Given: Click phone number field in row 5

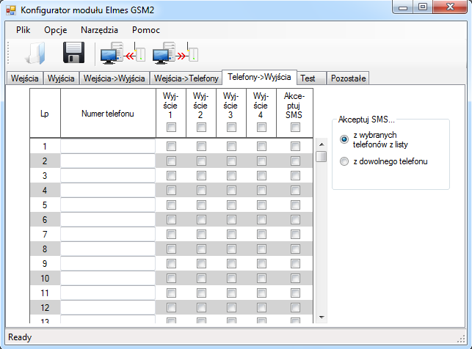Looking at the screenshot, I should click(108, 205).
